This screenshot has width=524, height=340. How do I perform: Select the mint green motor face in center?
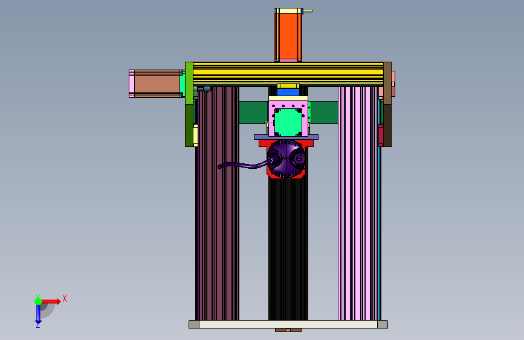(288, 122)
